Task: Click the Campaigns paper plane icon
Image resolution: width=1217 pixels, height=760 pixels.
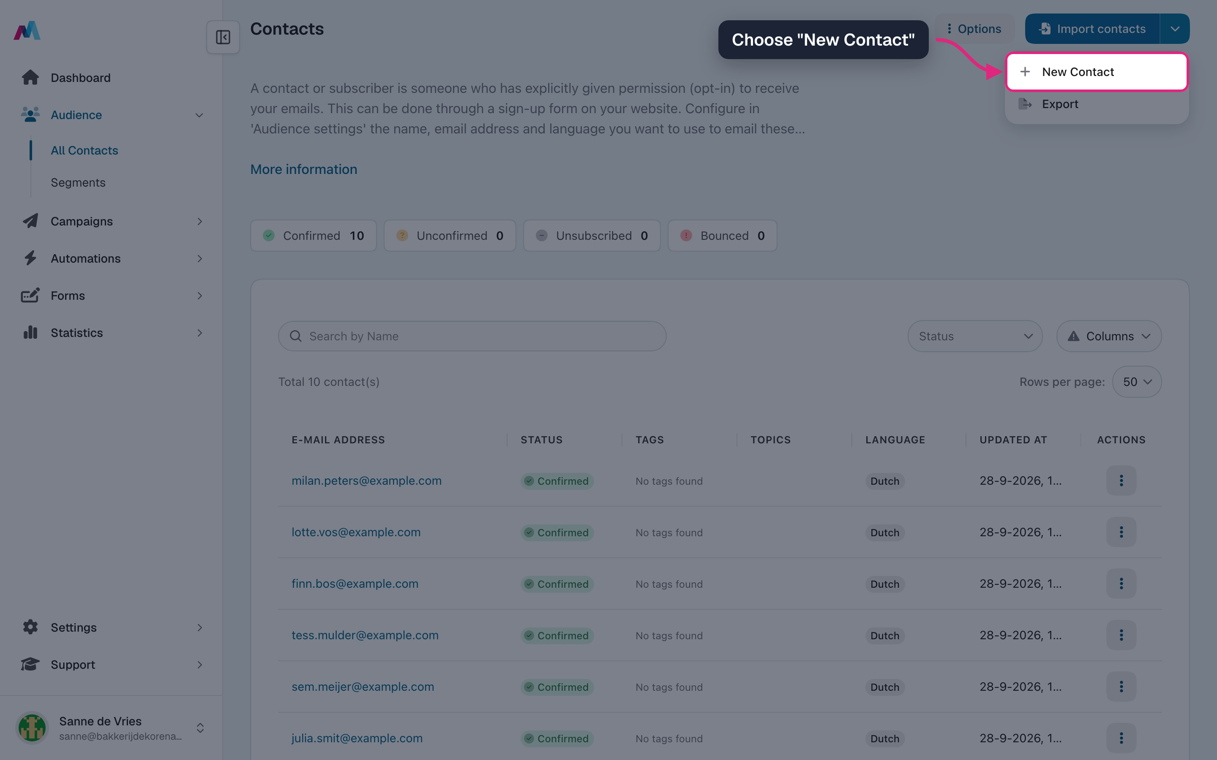Action: [x=30, y=221]
